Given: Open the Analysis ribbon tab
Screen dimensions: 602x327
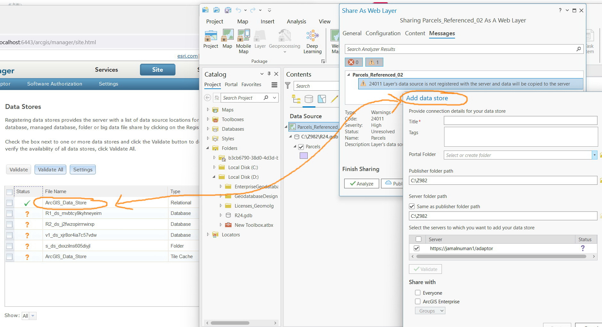Looking at the screenshot, I should [296, 21].
